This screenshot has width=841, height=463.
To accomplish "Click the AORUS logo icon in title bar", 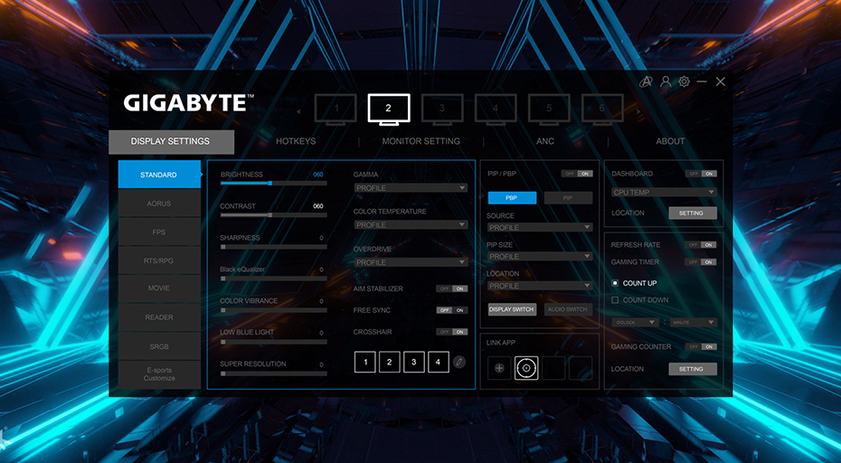I will pyautogui.click(x=646, y=81).
